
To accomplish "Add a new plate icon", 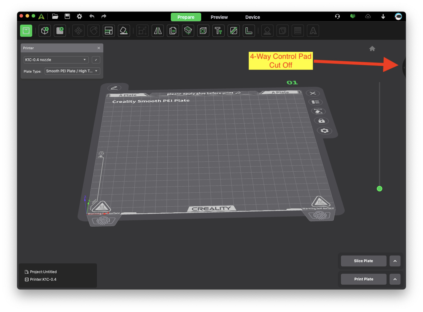I will coord(60,31).
